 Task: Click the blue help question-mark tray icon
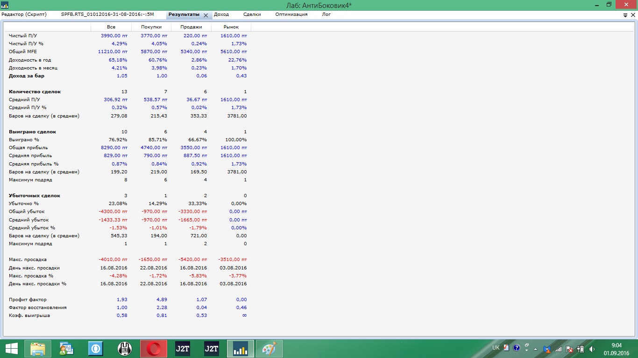pyautogui.click(x=517, y=348)
